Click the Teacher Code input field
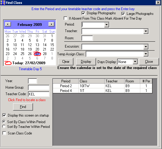The image size is (162, 149). click(x=39, y=94)
